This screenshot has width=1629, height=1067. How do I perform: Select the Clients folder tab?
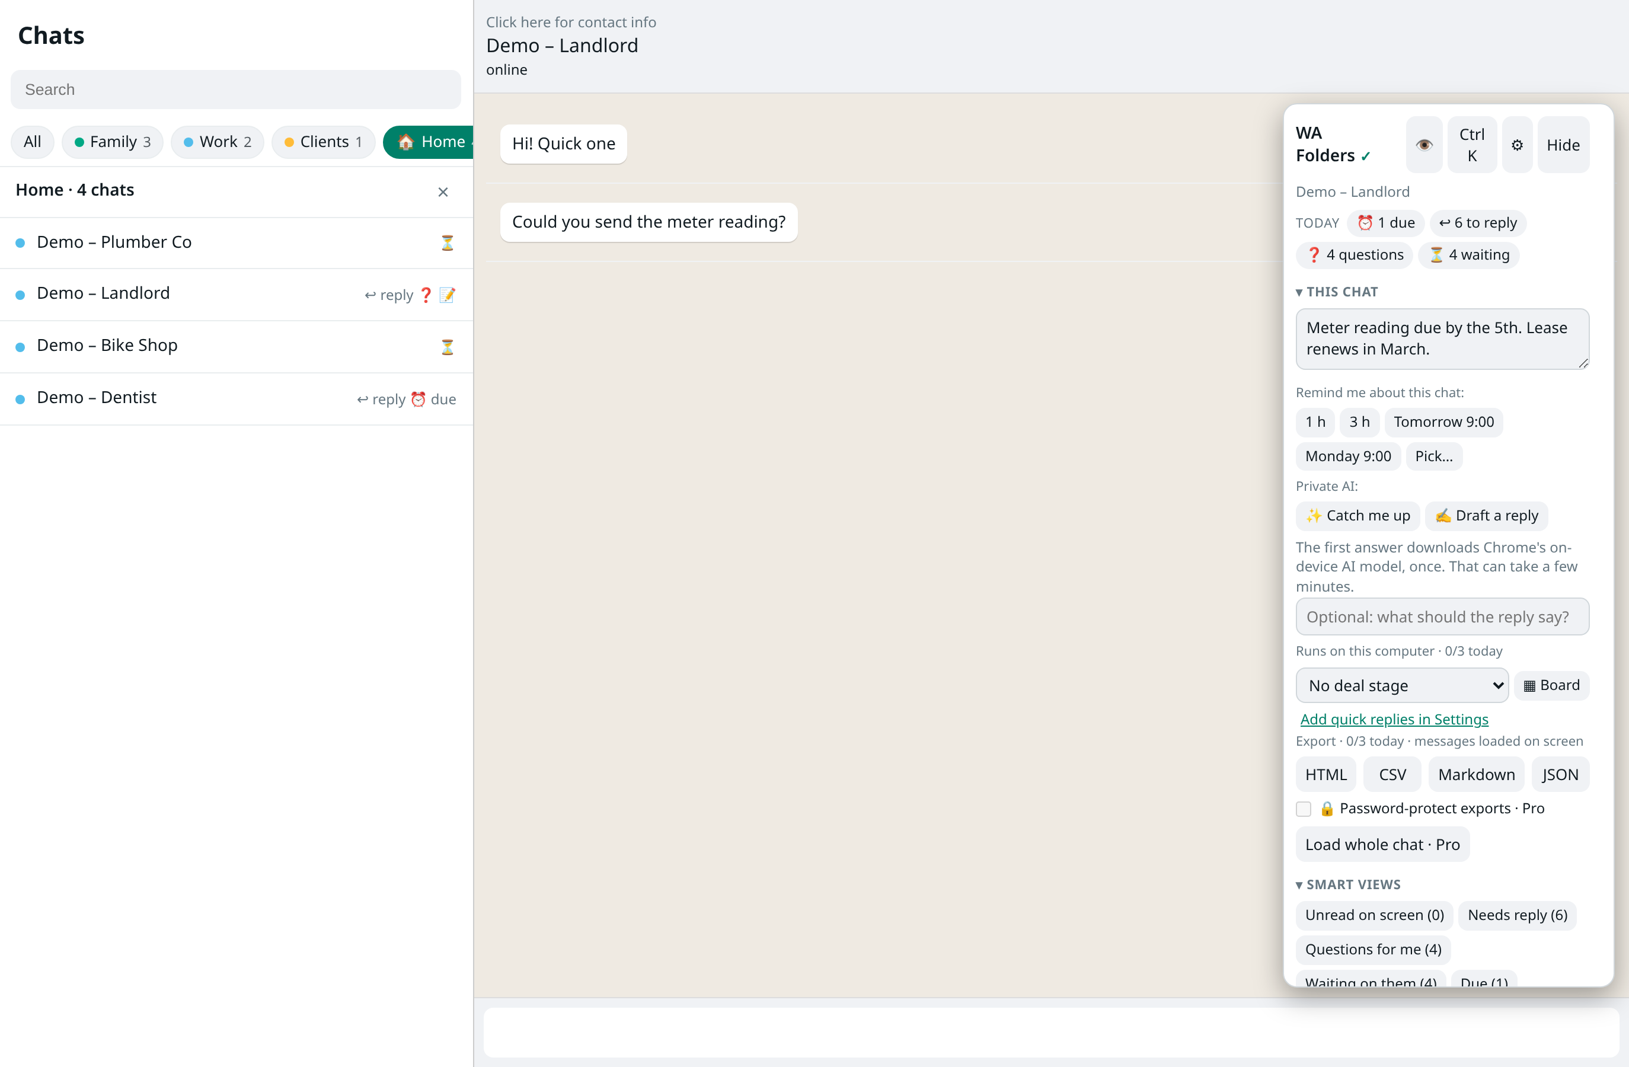pos(323,142)
